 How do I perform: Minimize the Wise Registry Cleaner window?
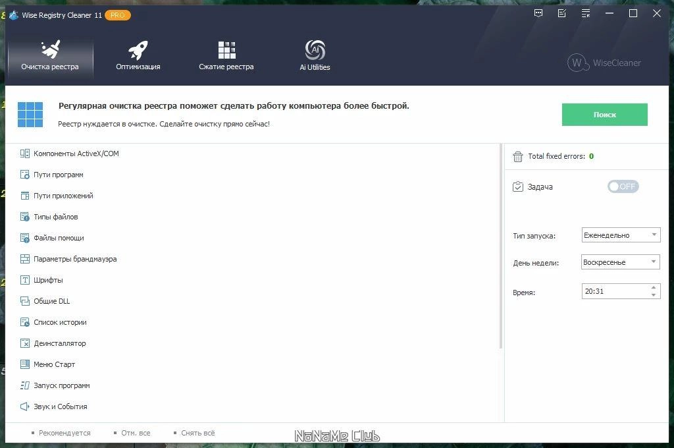(609, 13)
